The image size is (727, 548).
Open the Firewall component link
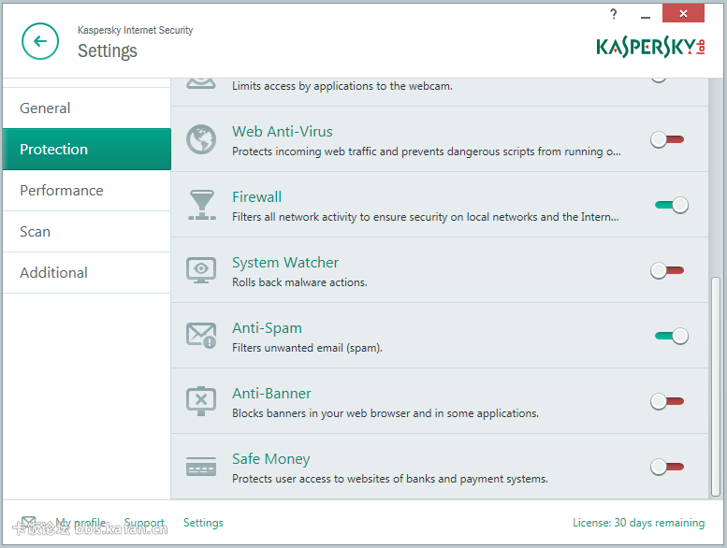pyautogui.click(x=257, y=197)
